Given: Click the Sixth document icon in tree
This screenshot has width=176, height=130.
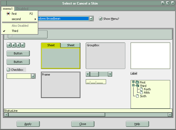Looking at the screenshot, I should click(x=137, y=96).
